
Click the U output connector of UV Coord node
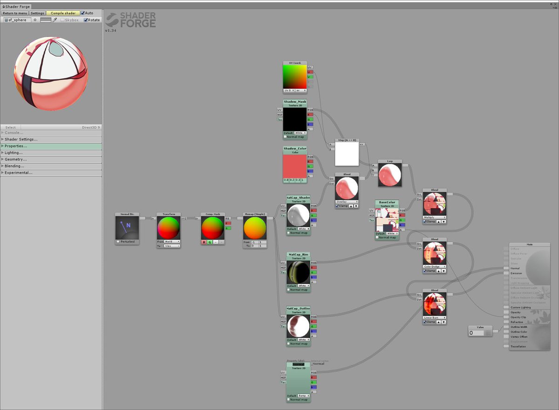tap(310, 72)
